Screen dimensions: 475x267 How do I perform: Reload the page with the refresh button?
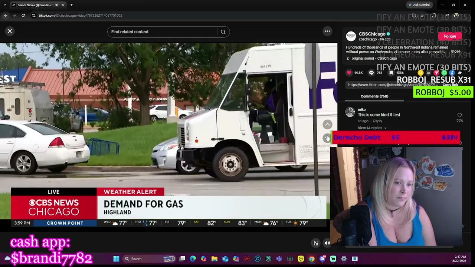coord(23,16)
